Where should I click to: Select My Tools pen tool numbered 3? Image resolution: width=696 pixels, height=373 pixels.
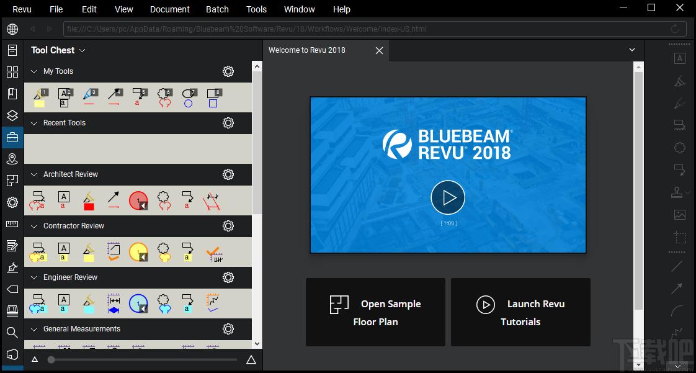pos(90,98)
